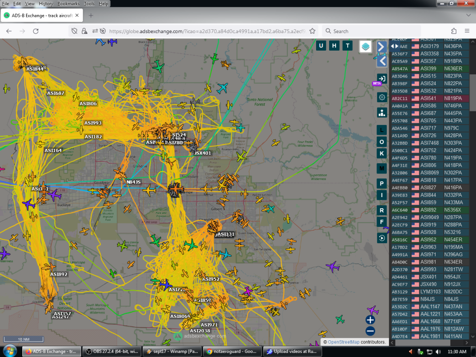Click the ADS-B Exchange taskbar button

51,351
